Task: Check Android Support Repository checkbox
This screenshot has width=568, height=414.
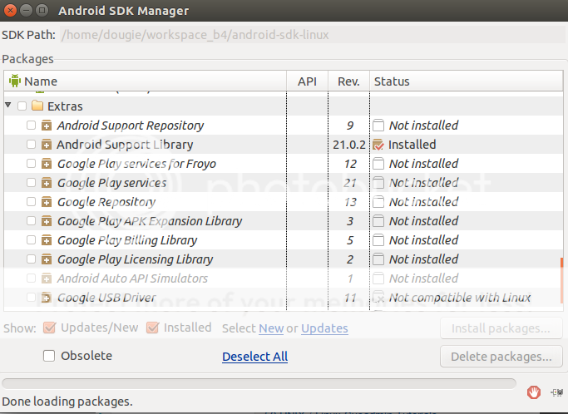Action: point(31,125)
